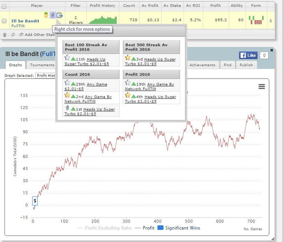Click the Facebook Like button
The height and width of the screenshot is (242, 284).
pyautogui.click(x=248, y=55)
